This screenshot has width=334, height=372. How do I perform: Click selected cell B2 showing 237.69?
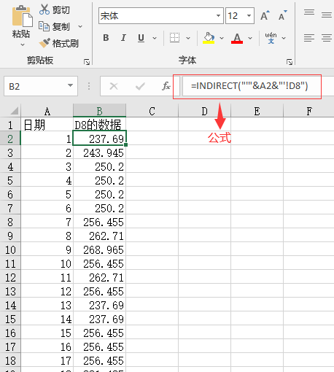pyautogui.click(x=99, y=139)
